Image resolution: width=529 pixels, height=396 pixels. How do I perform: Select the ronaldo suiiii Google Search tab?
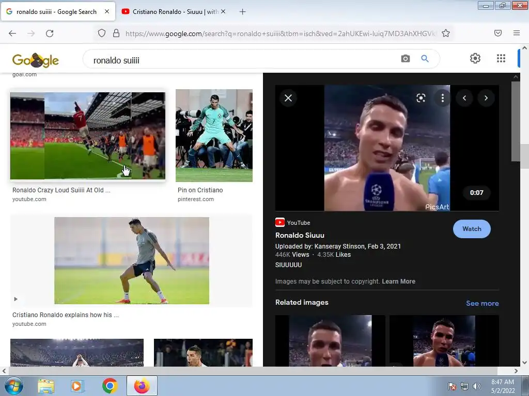(58, 11)
